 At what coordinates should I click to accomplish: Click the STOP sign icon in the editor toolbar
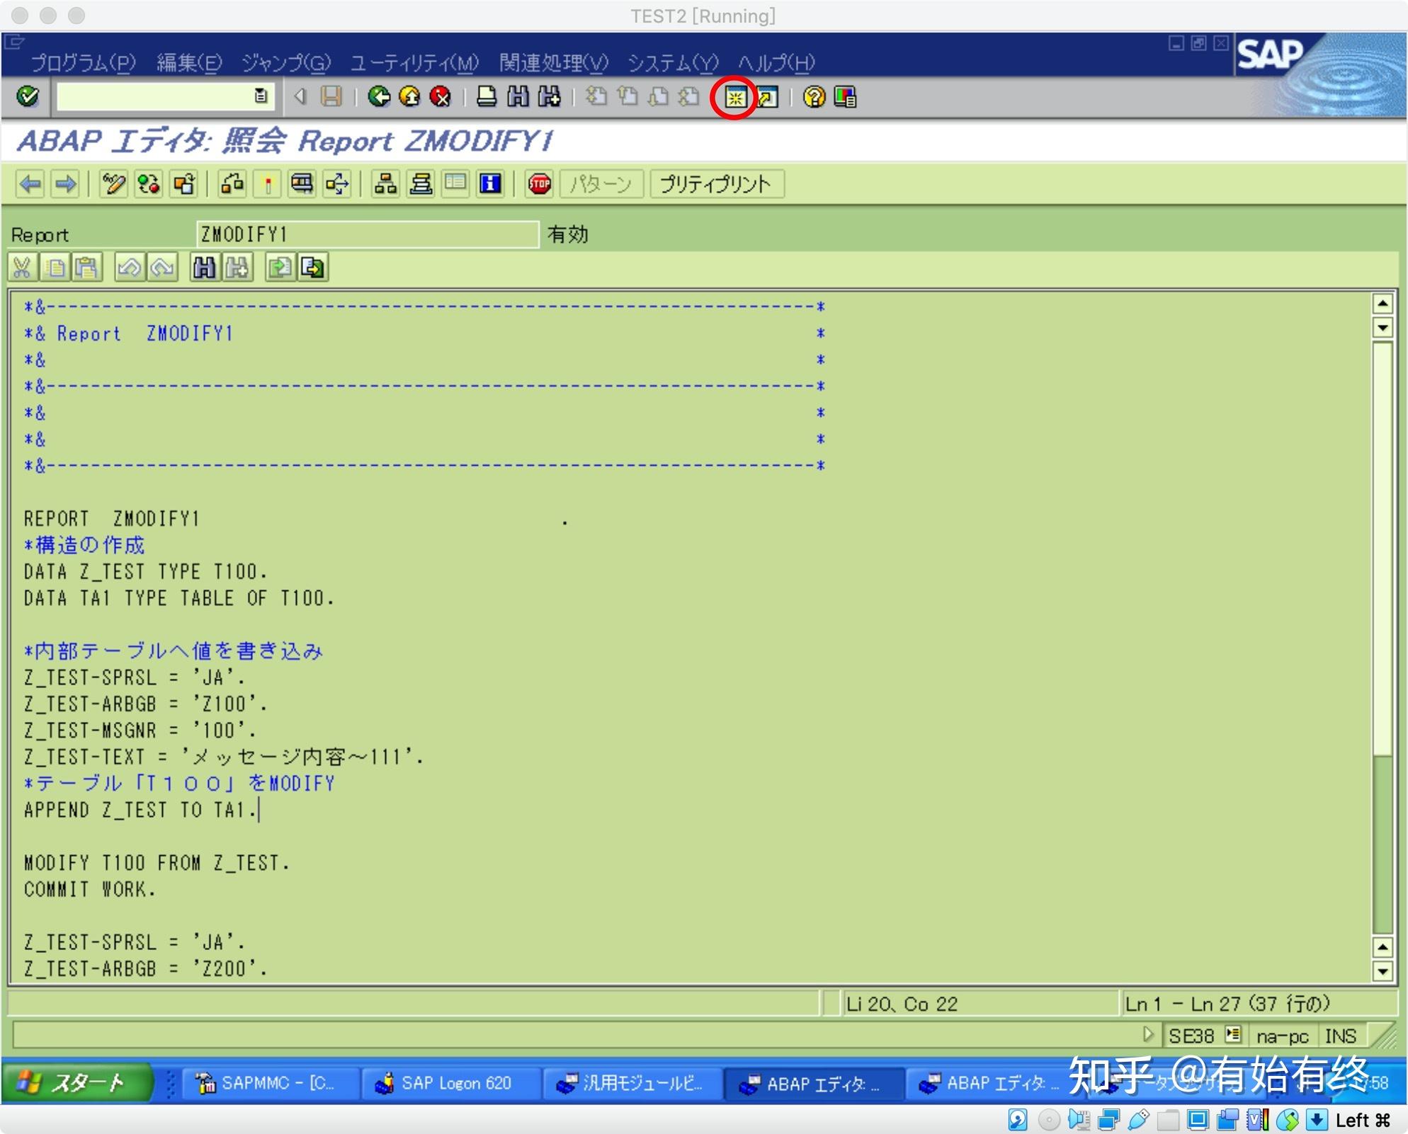tap(540, 185)
